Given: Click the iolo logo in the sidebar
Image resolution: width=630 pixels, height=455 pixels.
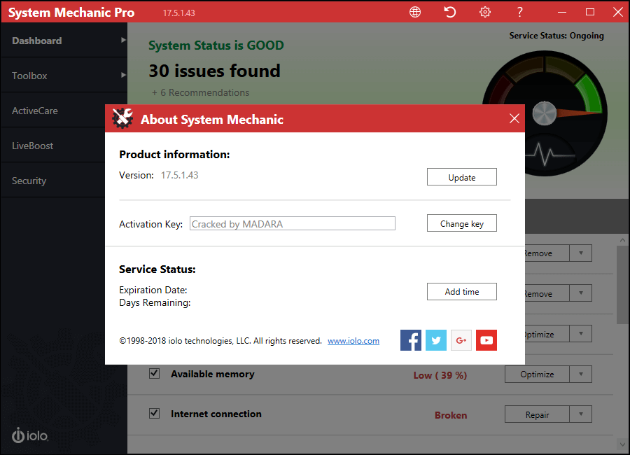Looking at the screenshot, I should pyautogui.click(x=30, y=435).
